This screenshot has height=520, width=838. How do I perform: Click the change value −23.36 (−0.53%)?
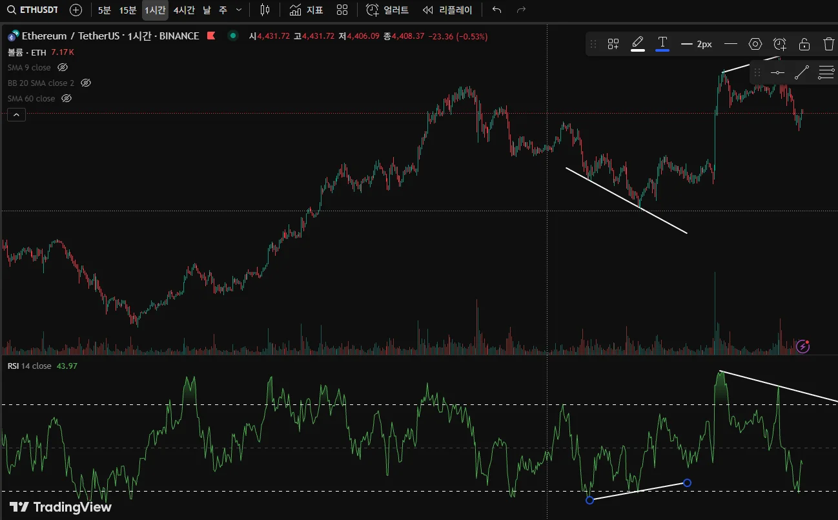[x=458, y=36]
